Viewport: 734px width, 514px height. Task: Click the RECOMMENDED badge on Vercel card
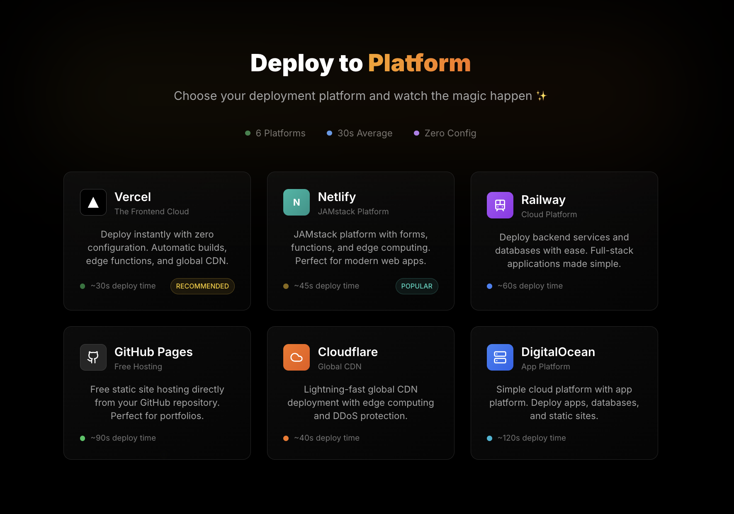click(202, 286)
